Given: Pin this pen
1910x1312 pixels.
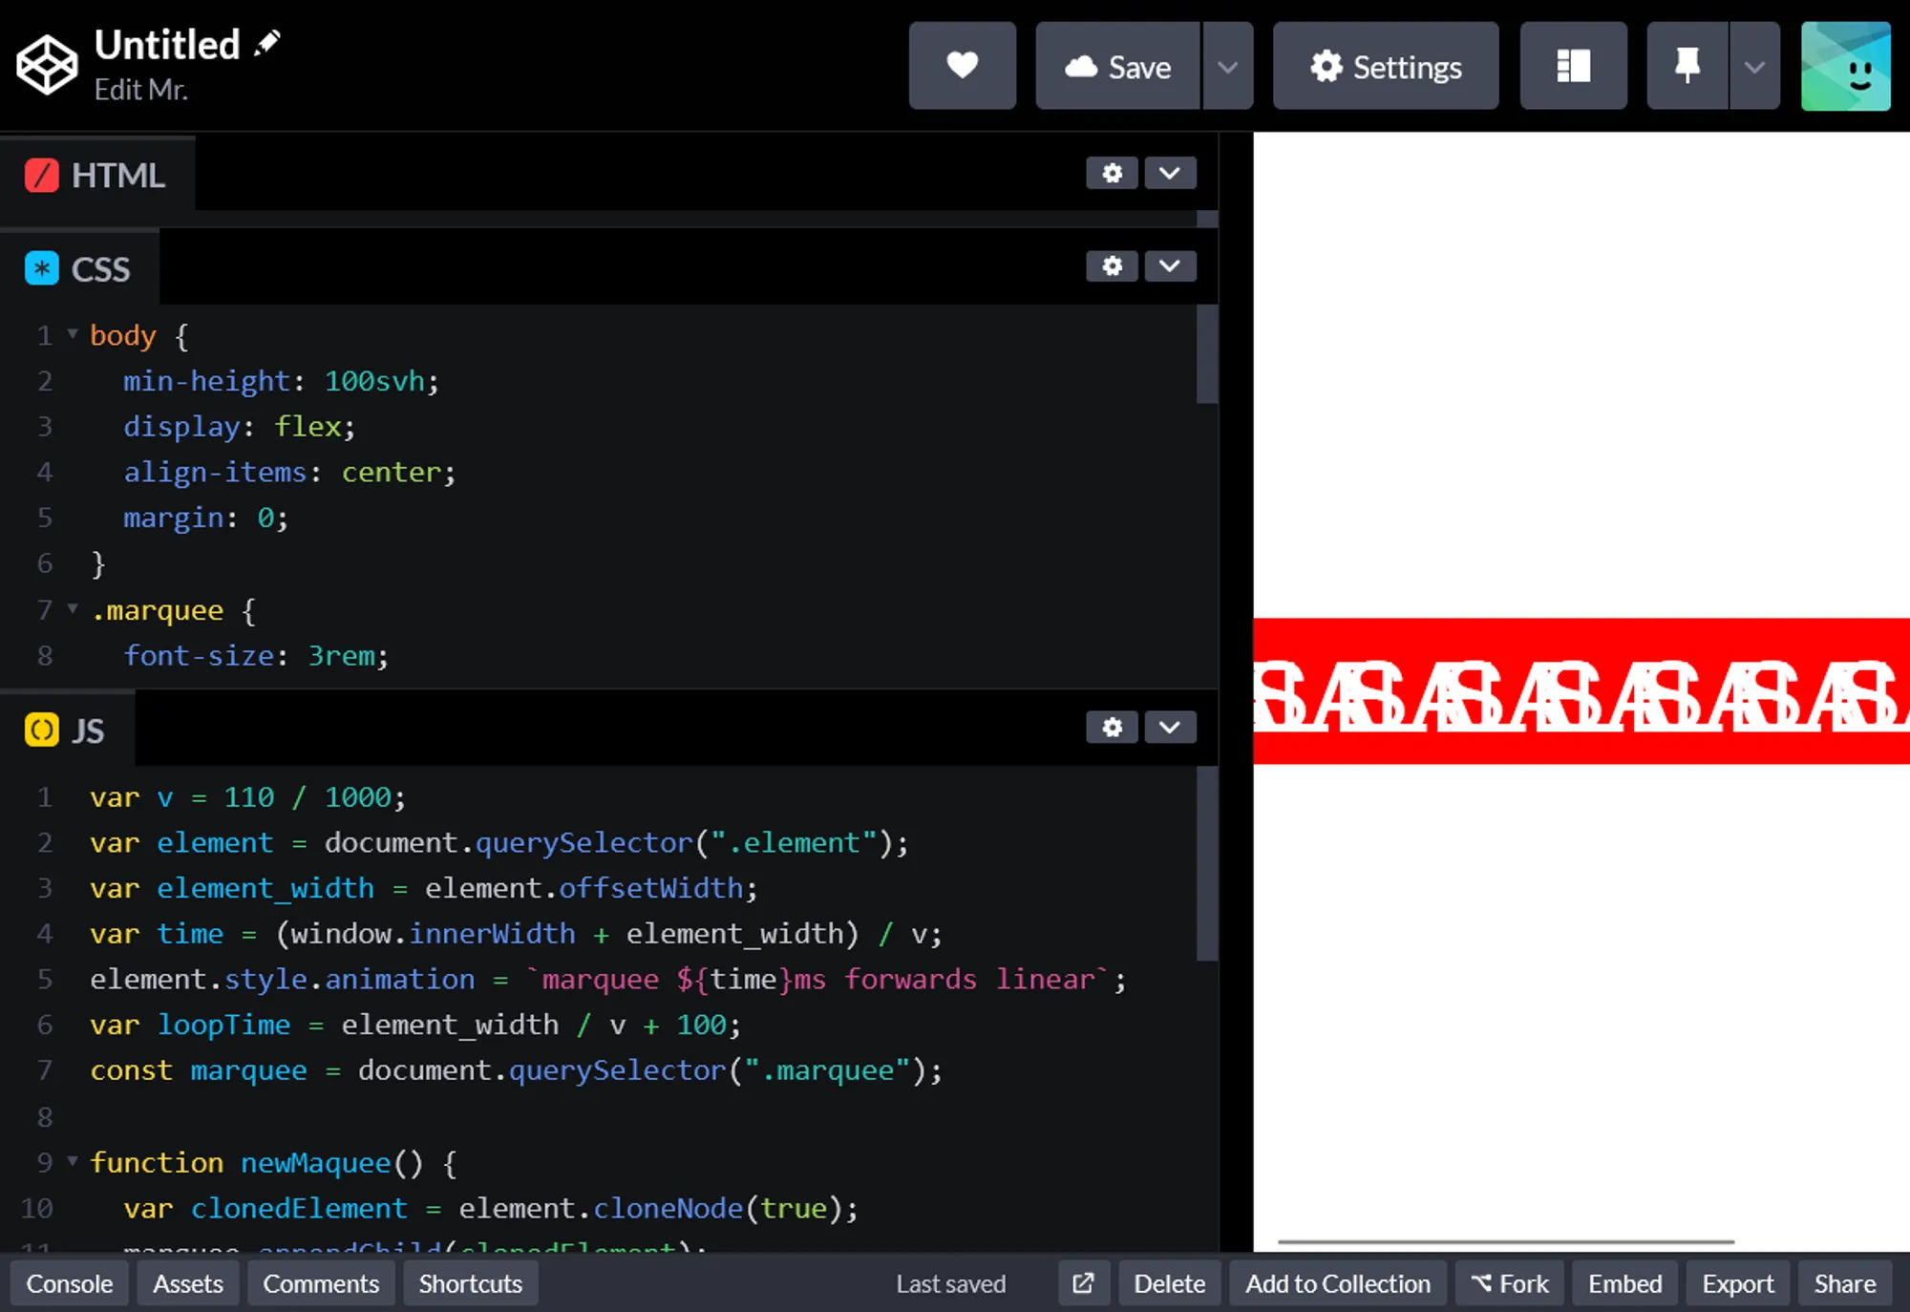Looking at the screenshot, I should (x=1687, y=66).
